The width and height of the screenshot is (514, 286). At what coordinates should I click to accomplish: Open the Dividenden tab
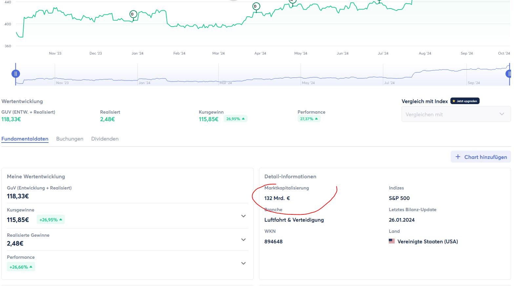(105, 139)
